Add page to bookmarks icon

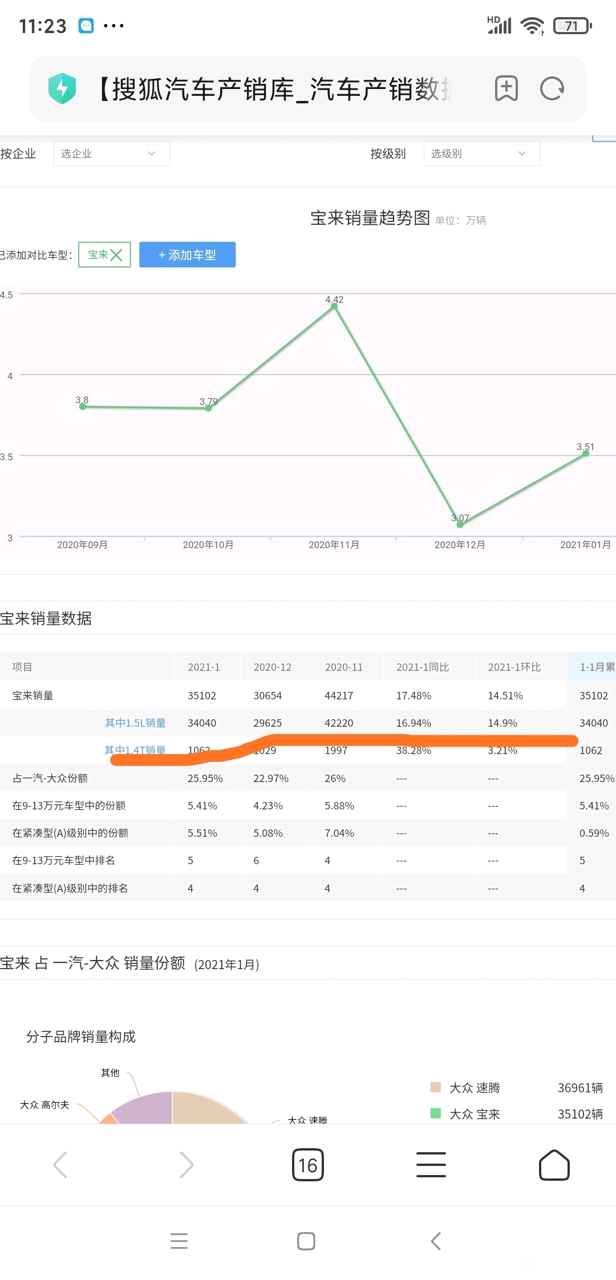click(506, 88)
